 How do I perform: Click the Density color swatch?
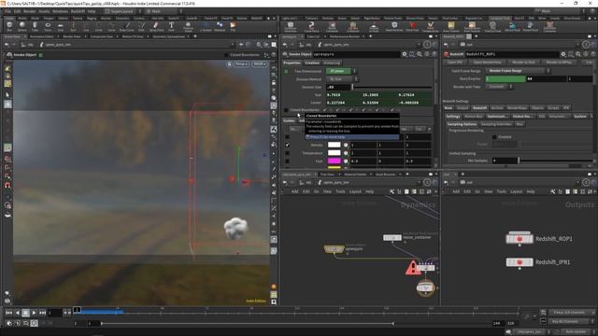(335, 146)
